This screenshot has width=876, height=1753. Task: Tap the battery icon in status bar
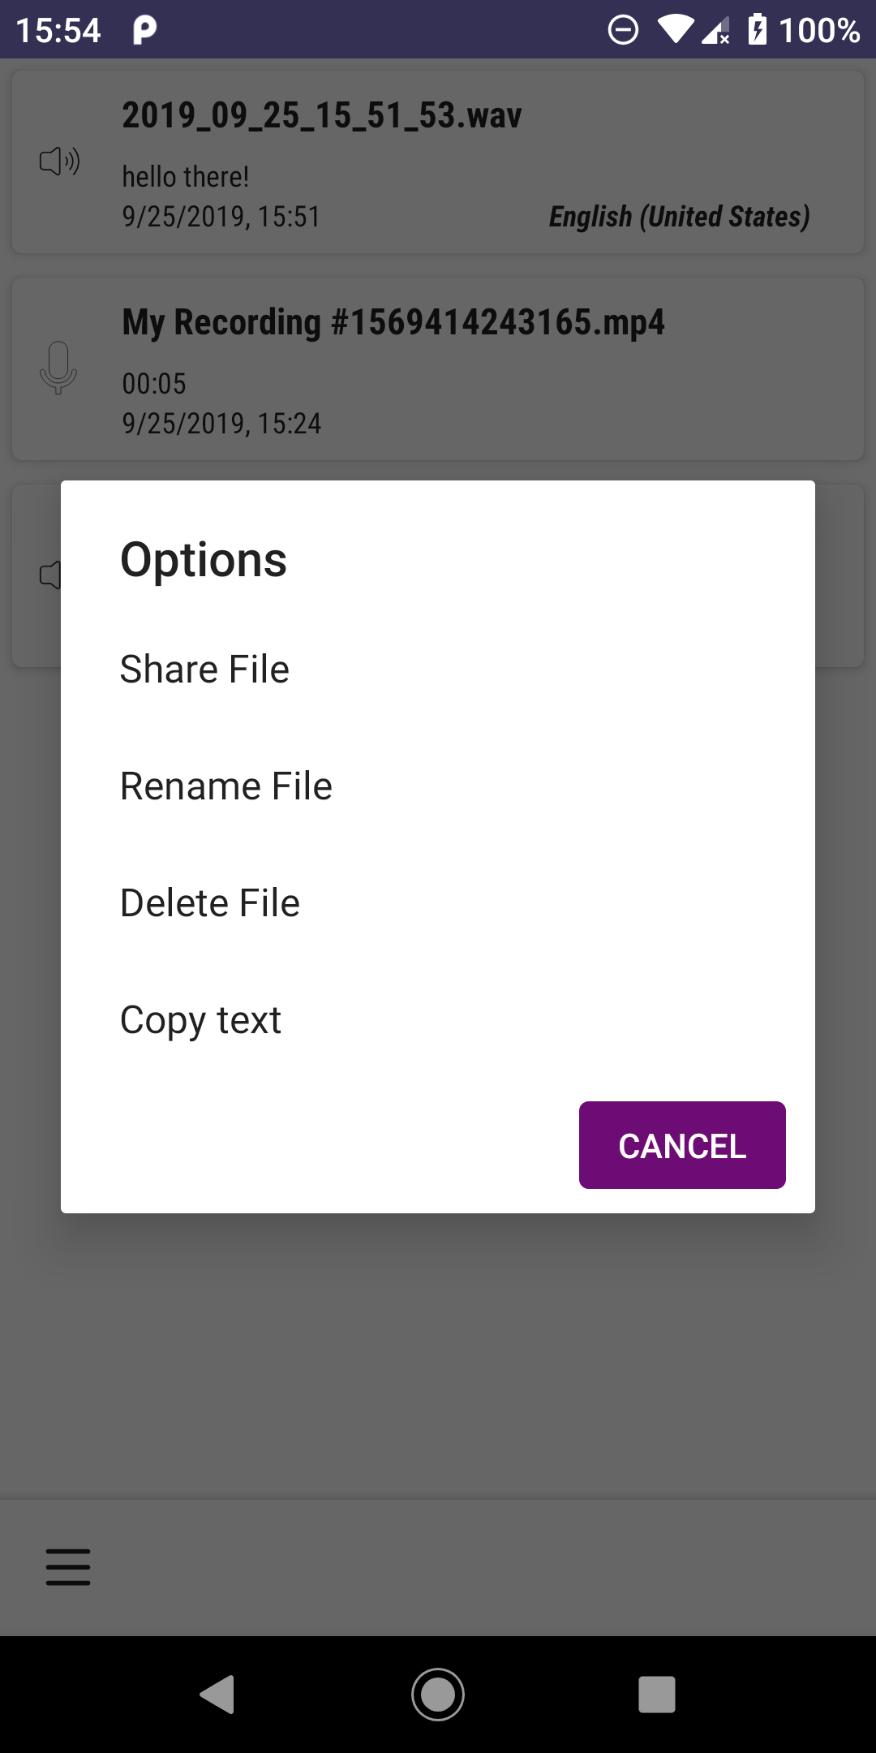(757, 30)
